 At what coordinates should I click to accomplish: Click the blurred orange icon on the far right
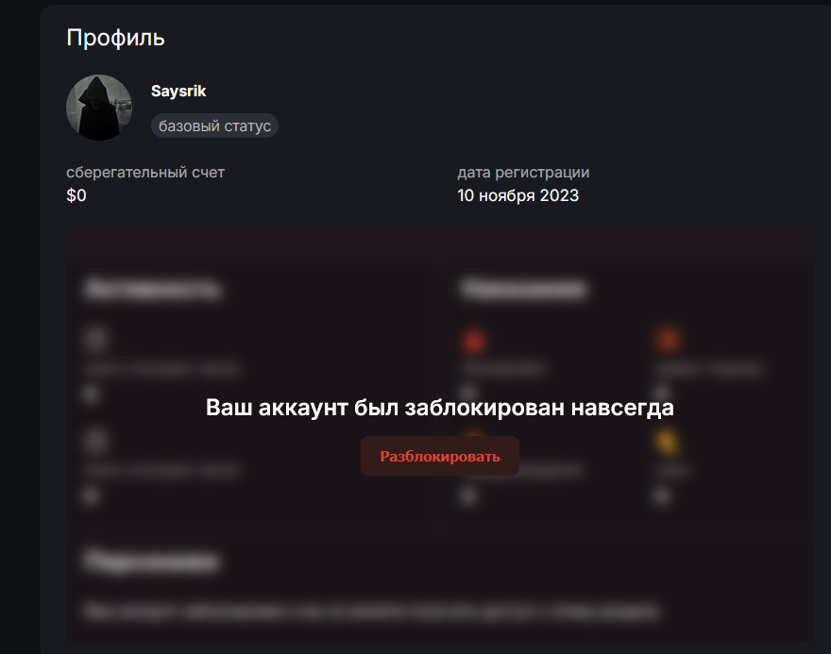[x=669, y=339]
